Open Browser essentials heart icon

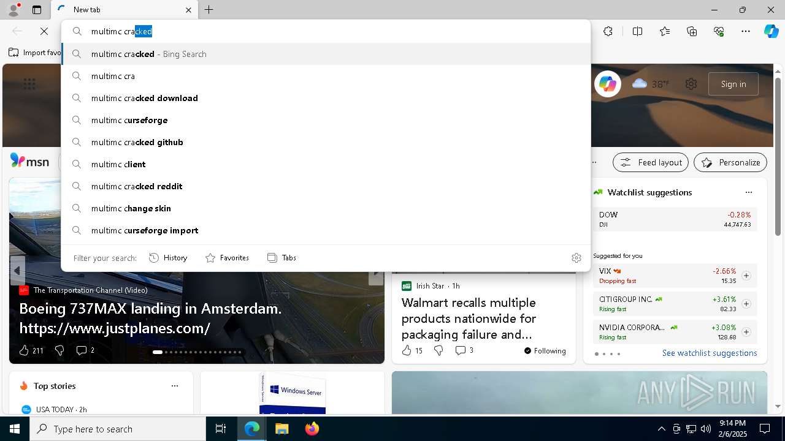[x=719, y=31]
